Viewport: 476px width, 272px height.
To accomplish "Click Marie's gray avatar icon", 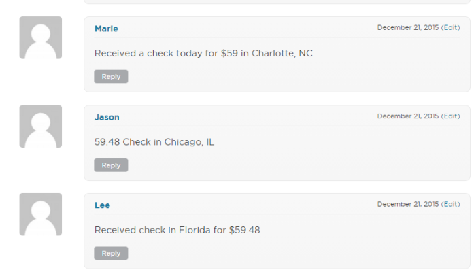I will (x=41, y=37).
